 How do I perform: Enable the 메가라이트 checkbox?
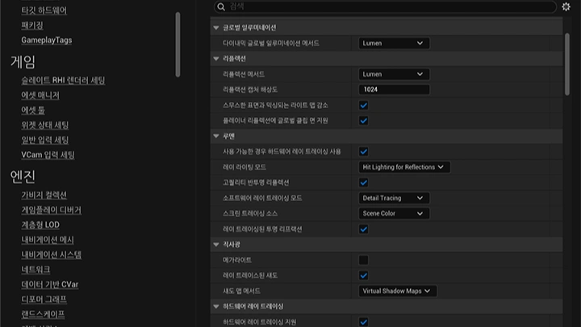point(364,260)
